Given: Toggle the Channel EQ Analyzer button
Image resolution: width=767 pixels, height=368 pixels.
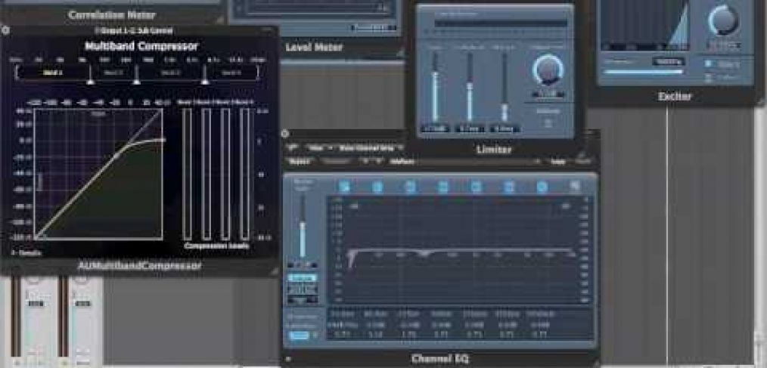Looking at the screenshot, I should click(303, 277).
